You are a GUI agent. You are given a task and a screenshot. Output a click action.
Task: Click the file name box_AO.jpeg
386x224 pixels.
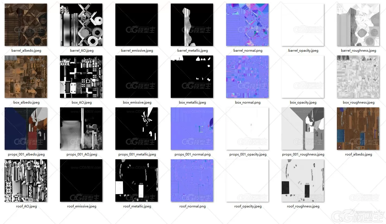point(82,102)
